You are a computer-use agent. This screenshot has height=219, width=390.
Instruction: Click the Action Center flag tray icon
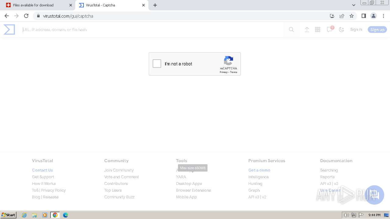click(x=361, y=215)
